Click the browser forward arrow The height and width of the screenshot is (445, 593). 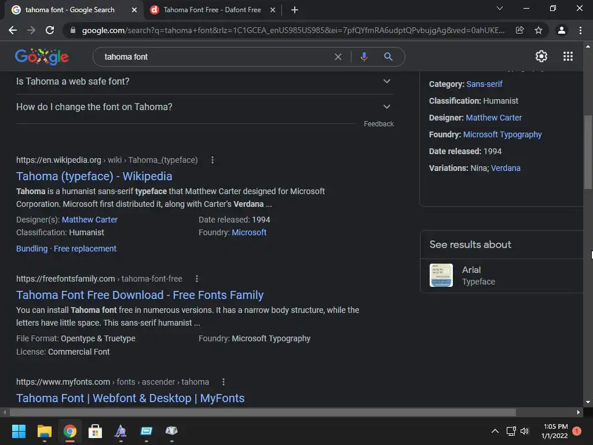coord(31,30)
